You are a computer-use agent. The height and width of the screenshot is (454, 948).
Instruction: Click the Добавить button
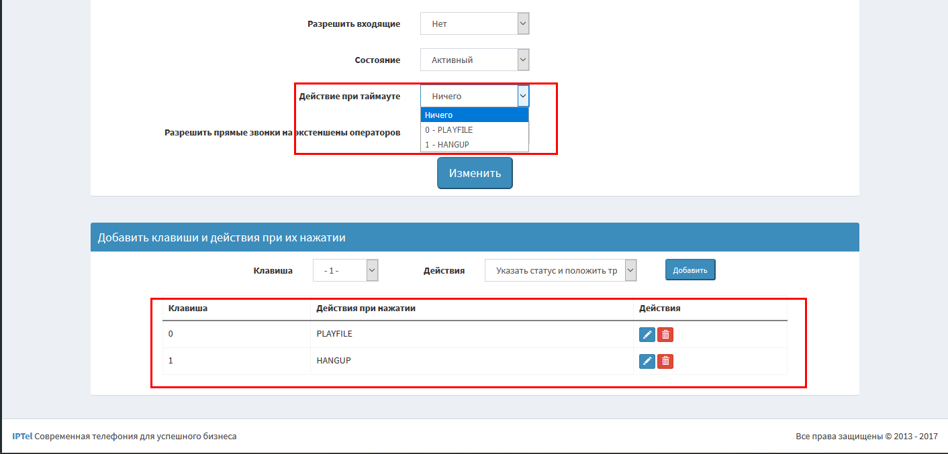(690, 270)
